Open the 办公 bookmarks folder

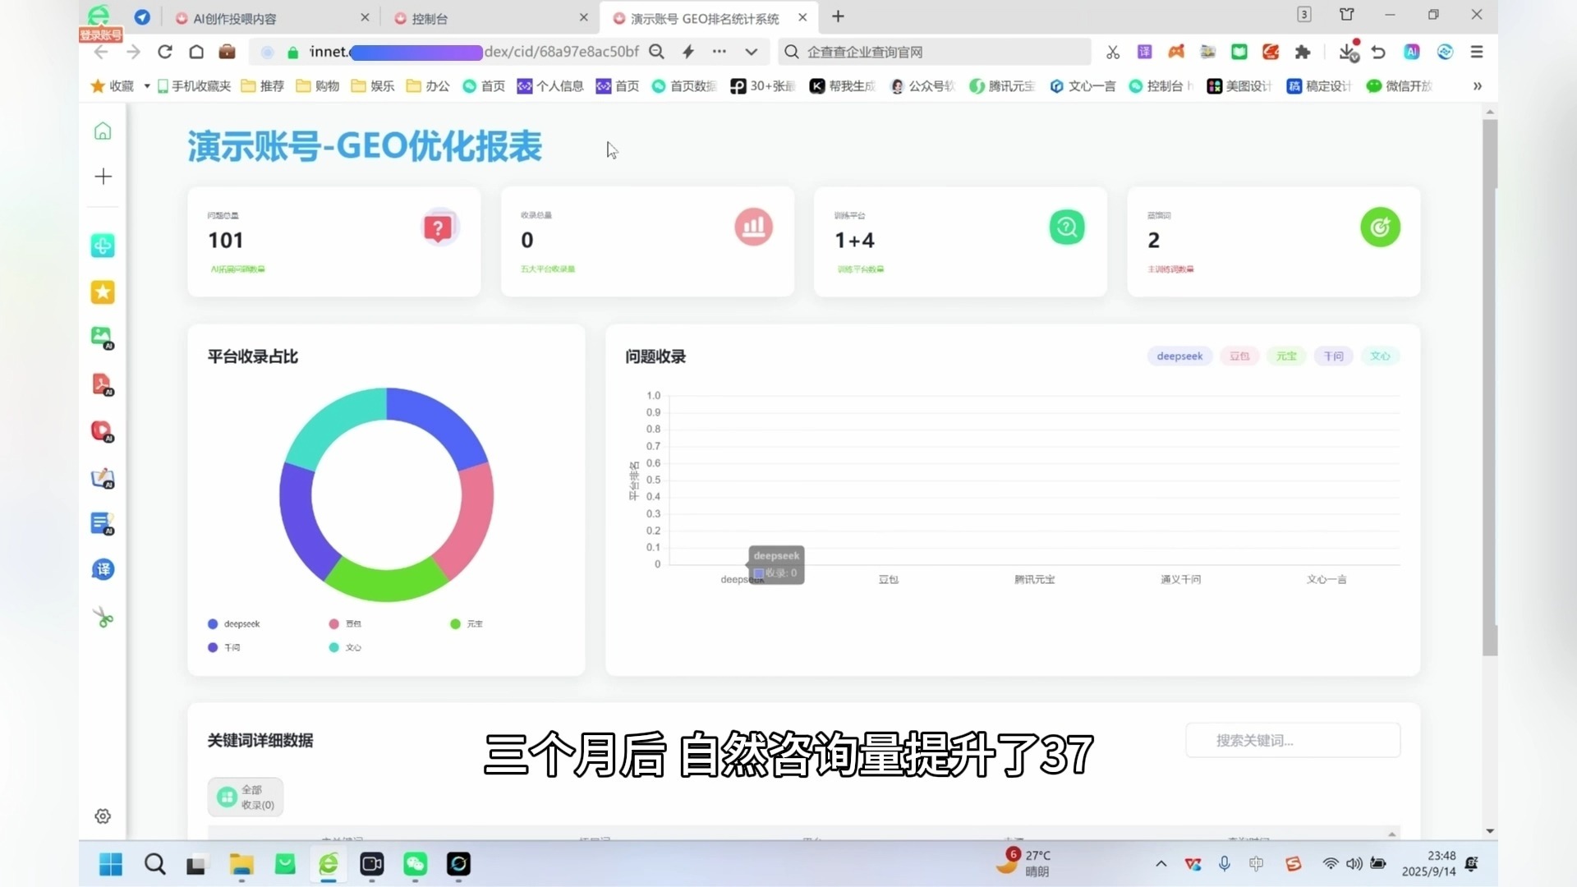click(x=428, y=86)
